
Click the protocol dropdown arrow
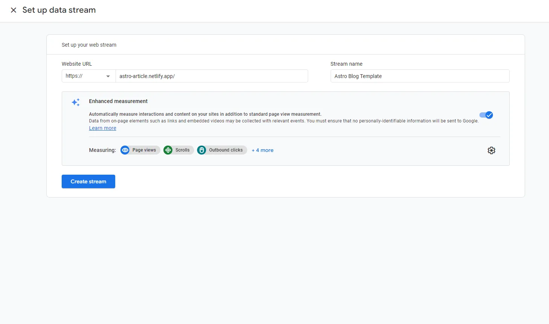point(108,76)
